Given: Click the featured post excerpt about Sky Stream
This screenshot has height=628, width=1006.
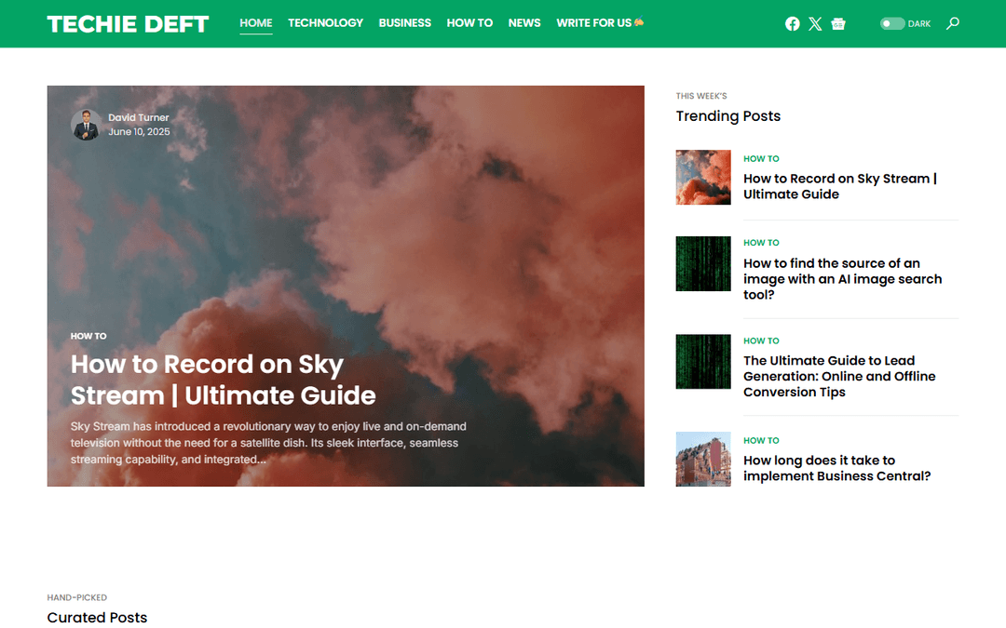Looking at the screenshot, I should point(268,443).
